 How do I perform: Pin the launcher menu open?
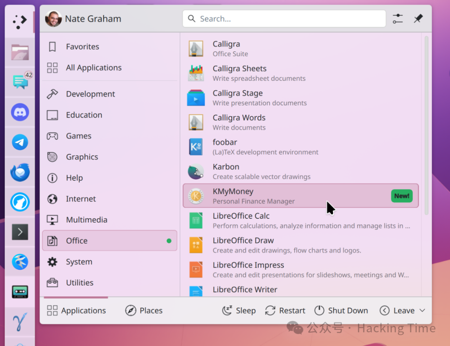(x=418, y=19)
